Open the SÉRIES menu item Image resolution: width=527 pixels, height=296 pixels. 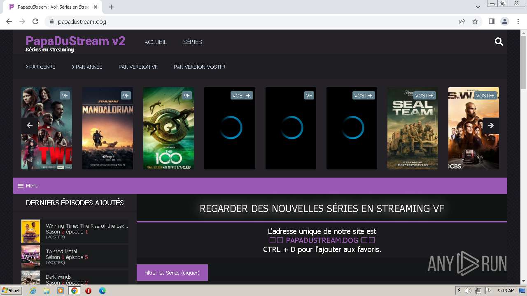tap(192, 42)
